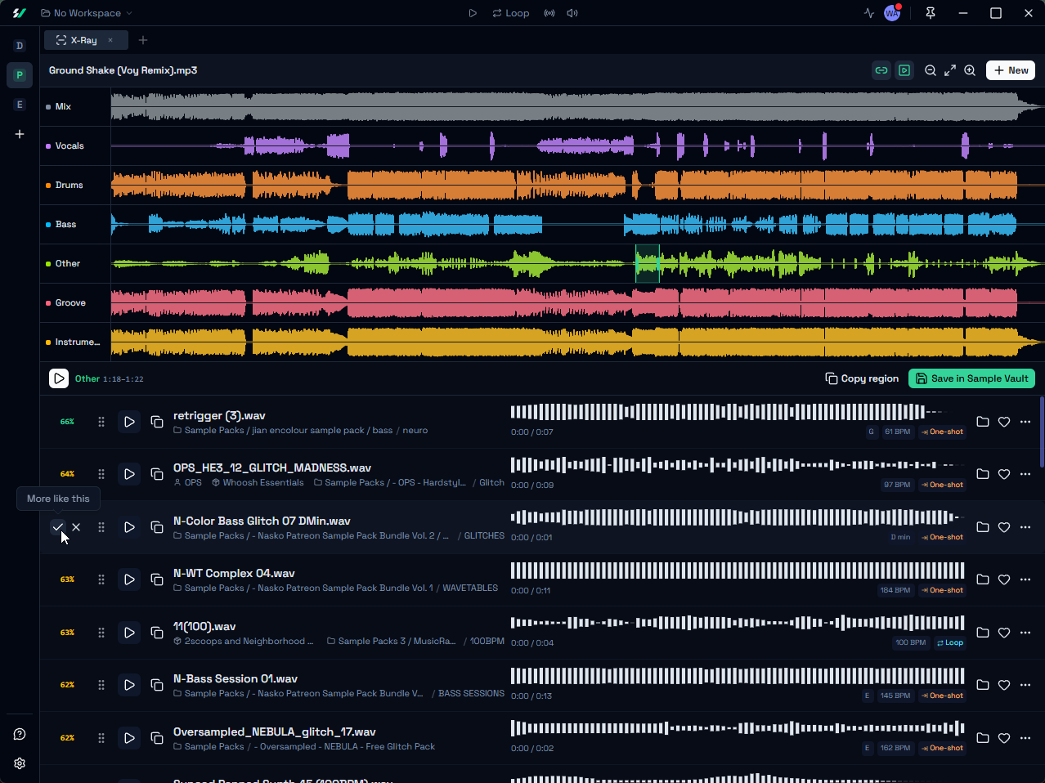Play the retrigger (3).wav sample
The image size is (1045, 783).
tap(129, 422)
